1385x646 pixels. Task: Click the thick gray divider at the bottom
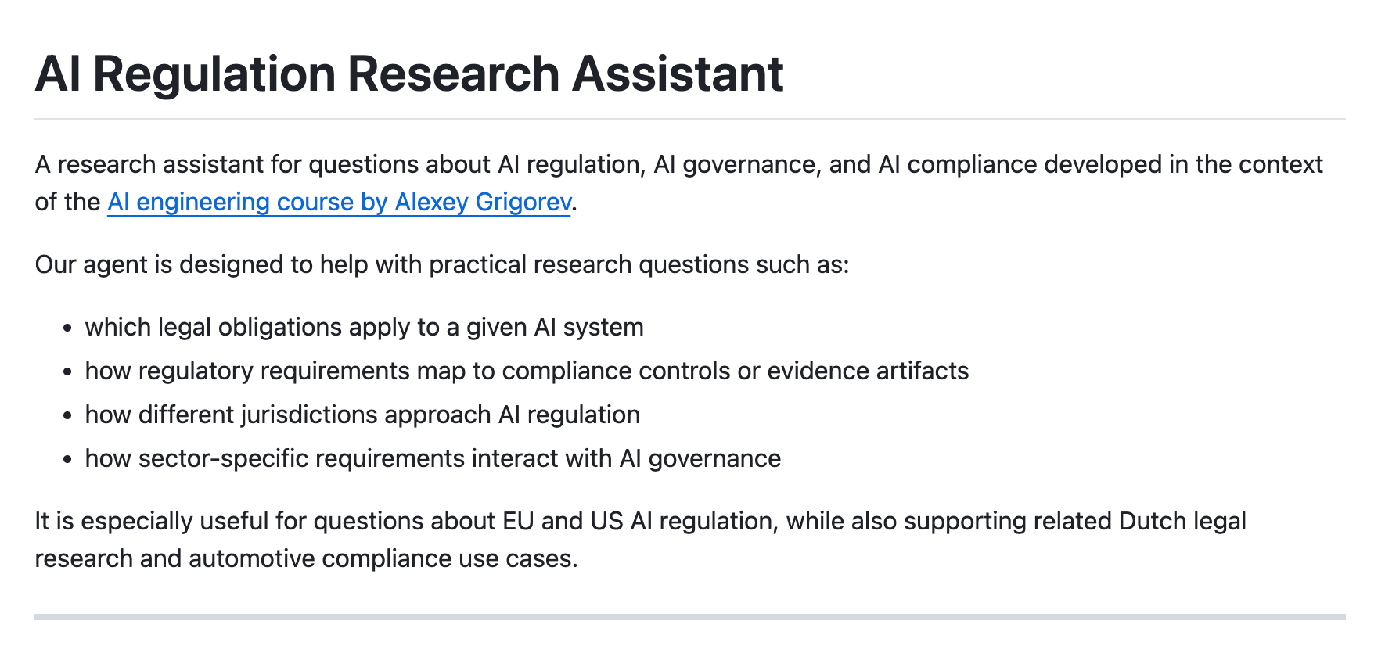pyautogui.click(x=690, y=617)
